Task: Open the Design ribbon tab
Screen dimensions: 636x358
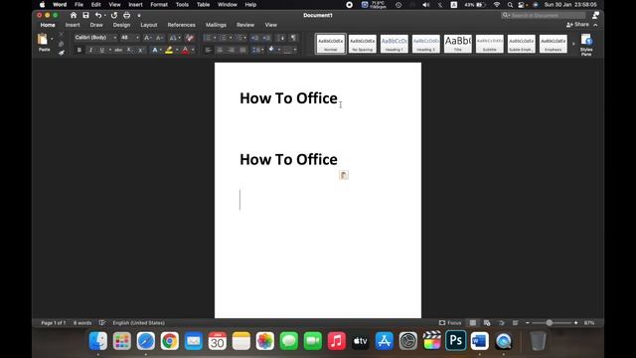Action: click(121, 25)
